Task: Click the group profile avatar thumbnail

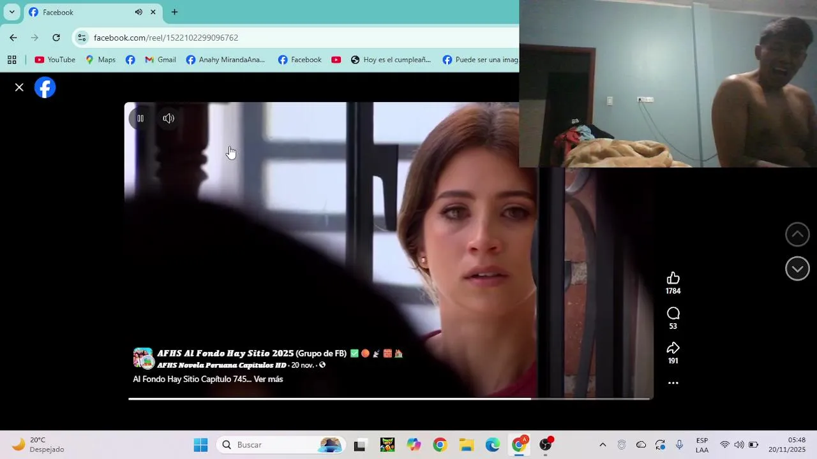Action: pos(143,358)
